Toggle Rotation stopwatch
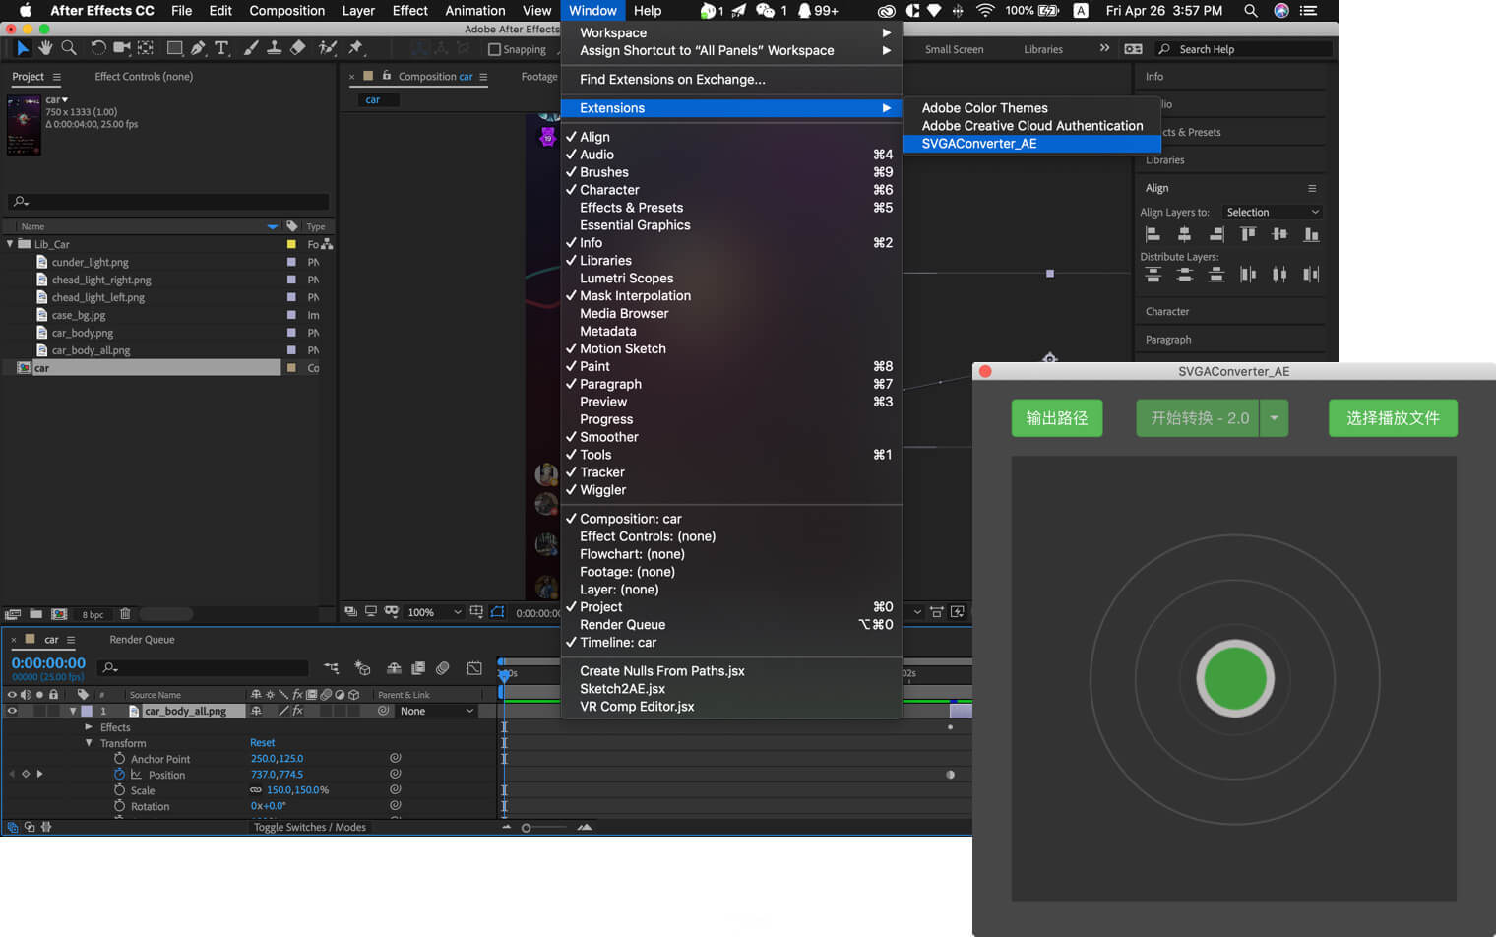 [x=119, y=806]
